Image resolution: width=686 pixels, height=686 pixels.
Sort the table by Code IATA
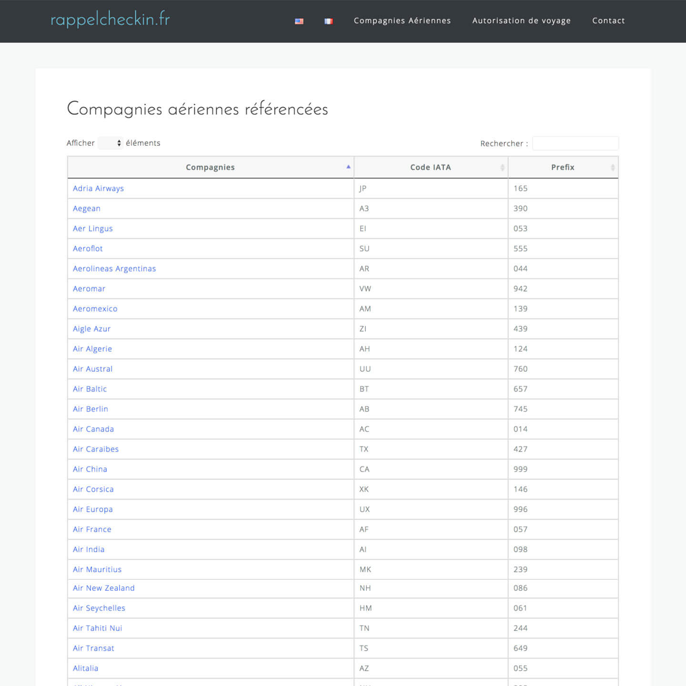(x=430, y=167)
